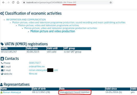Viewport: 137px width, 95px height.
Task: Select the 'still valid' cell
Action: click(52, 52)
